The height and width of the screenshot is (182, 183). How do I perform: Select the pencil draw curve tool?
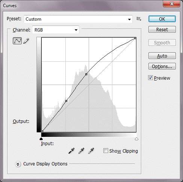point(26,41)
